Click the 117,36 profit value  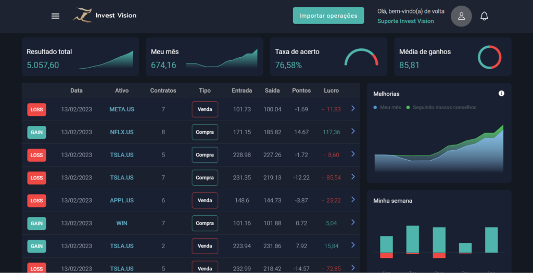tap(332, 132)
